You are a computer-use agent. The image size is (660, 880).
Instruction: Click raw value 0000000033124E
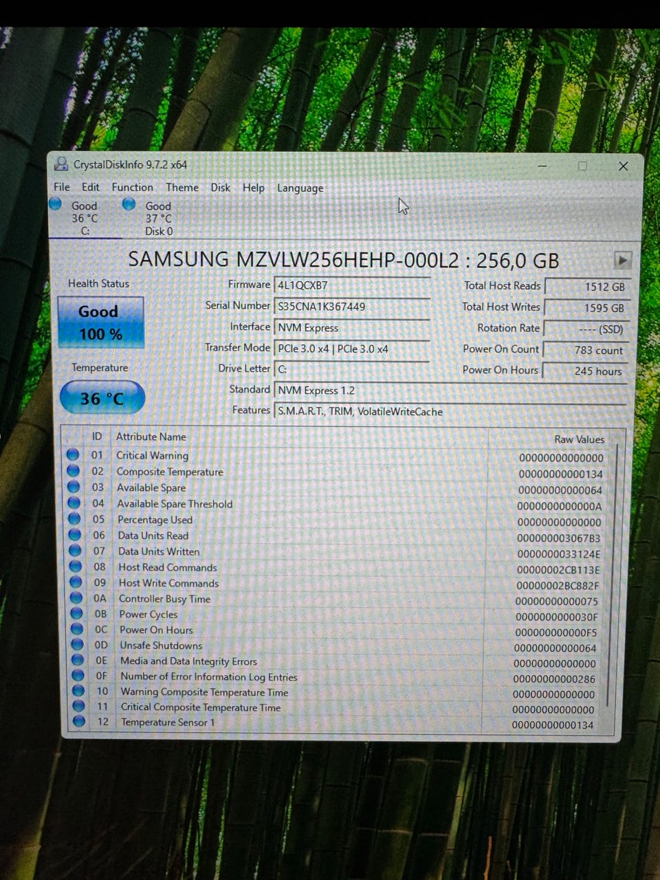558,554
